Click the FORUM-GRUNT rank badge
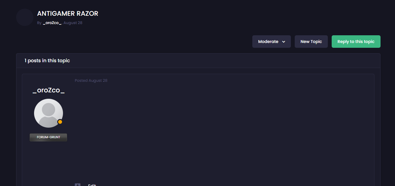This screenshot has height=186, width=395. tap(49, 137)
